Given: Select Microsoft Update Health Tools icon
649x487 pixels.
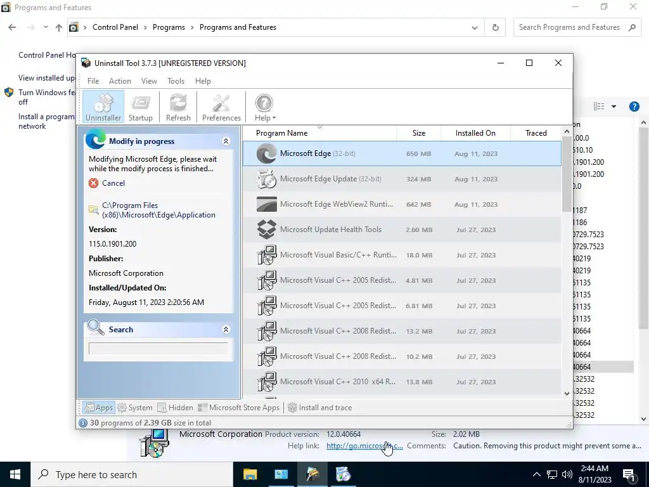Looking at the screenshot, I should click(x=267, y=230).
